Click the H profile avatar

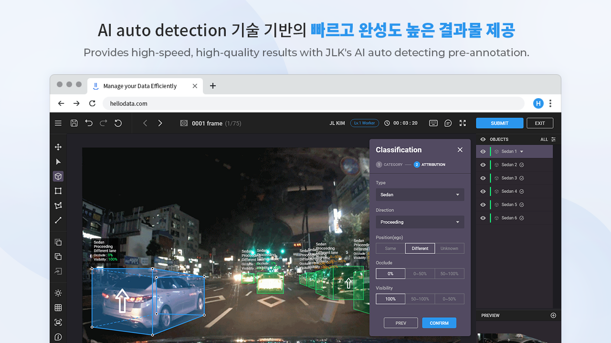(x=538, y=103)
